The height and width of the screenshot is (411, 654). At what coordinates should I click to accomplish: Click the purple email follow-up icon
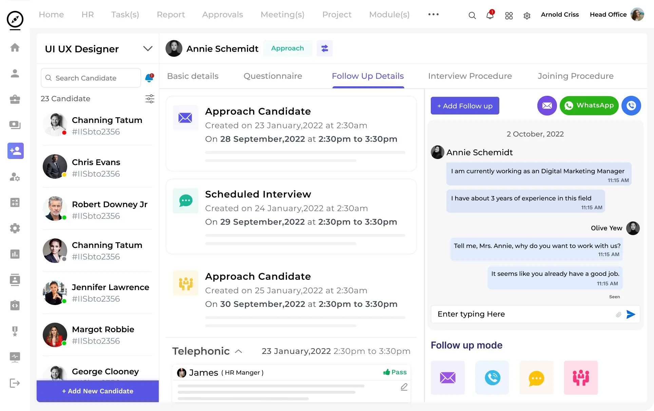click(x=547, y=106)
